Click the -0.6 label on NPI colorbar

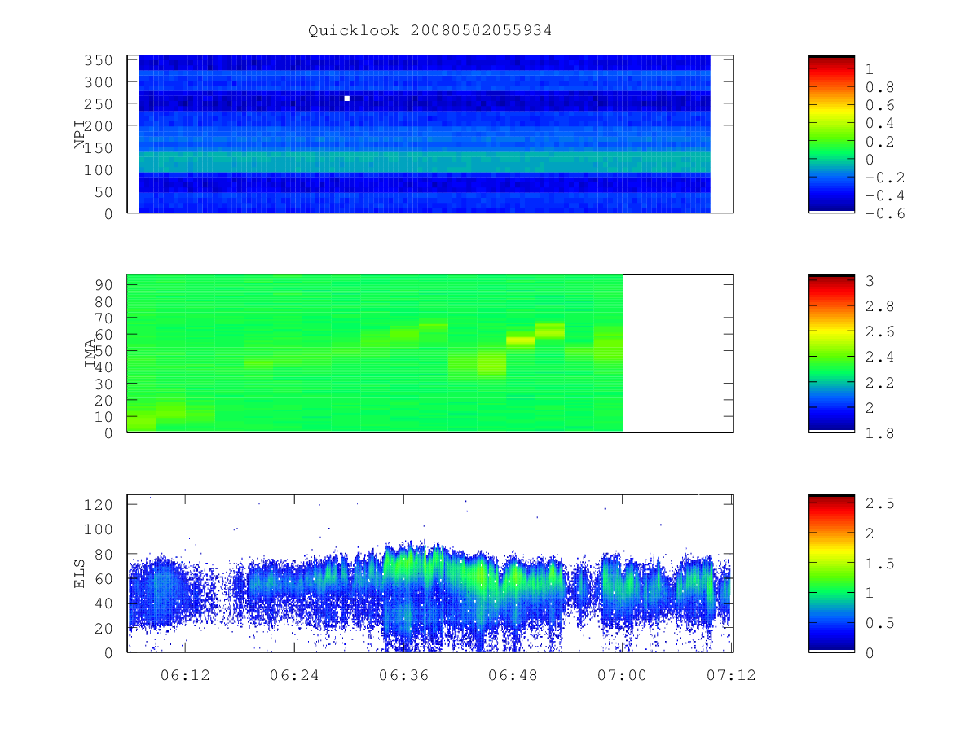pos(884,213)
